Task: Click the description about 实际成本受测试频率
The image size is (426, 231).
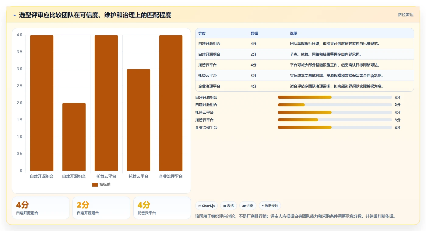Action: coord(336,76)
